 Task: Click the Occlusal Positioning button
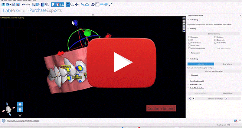pyautogui.click(x=214, y=34)
